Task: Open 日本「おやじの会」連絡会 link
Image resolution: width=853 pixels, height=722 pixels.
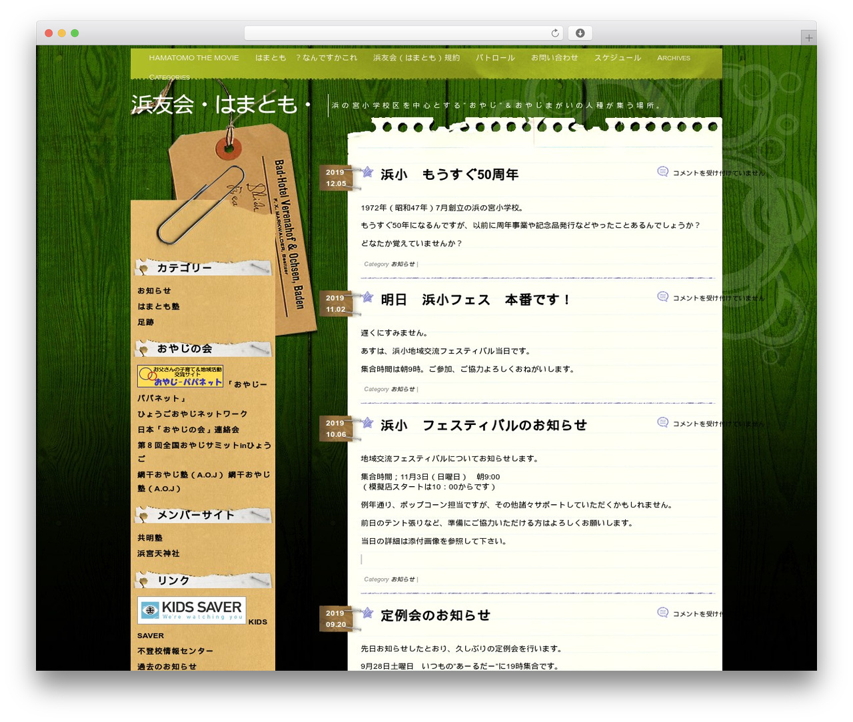Action: pyautogui.click(x=189, y=430)
